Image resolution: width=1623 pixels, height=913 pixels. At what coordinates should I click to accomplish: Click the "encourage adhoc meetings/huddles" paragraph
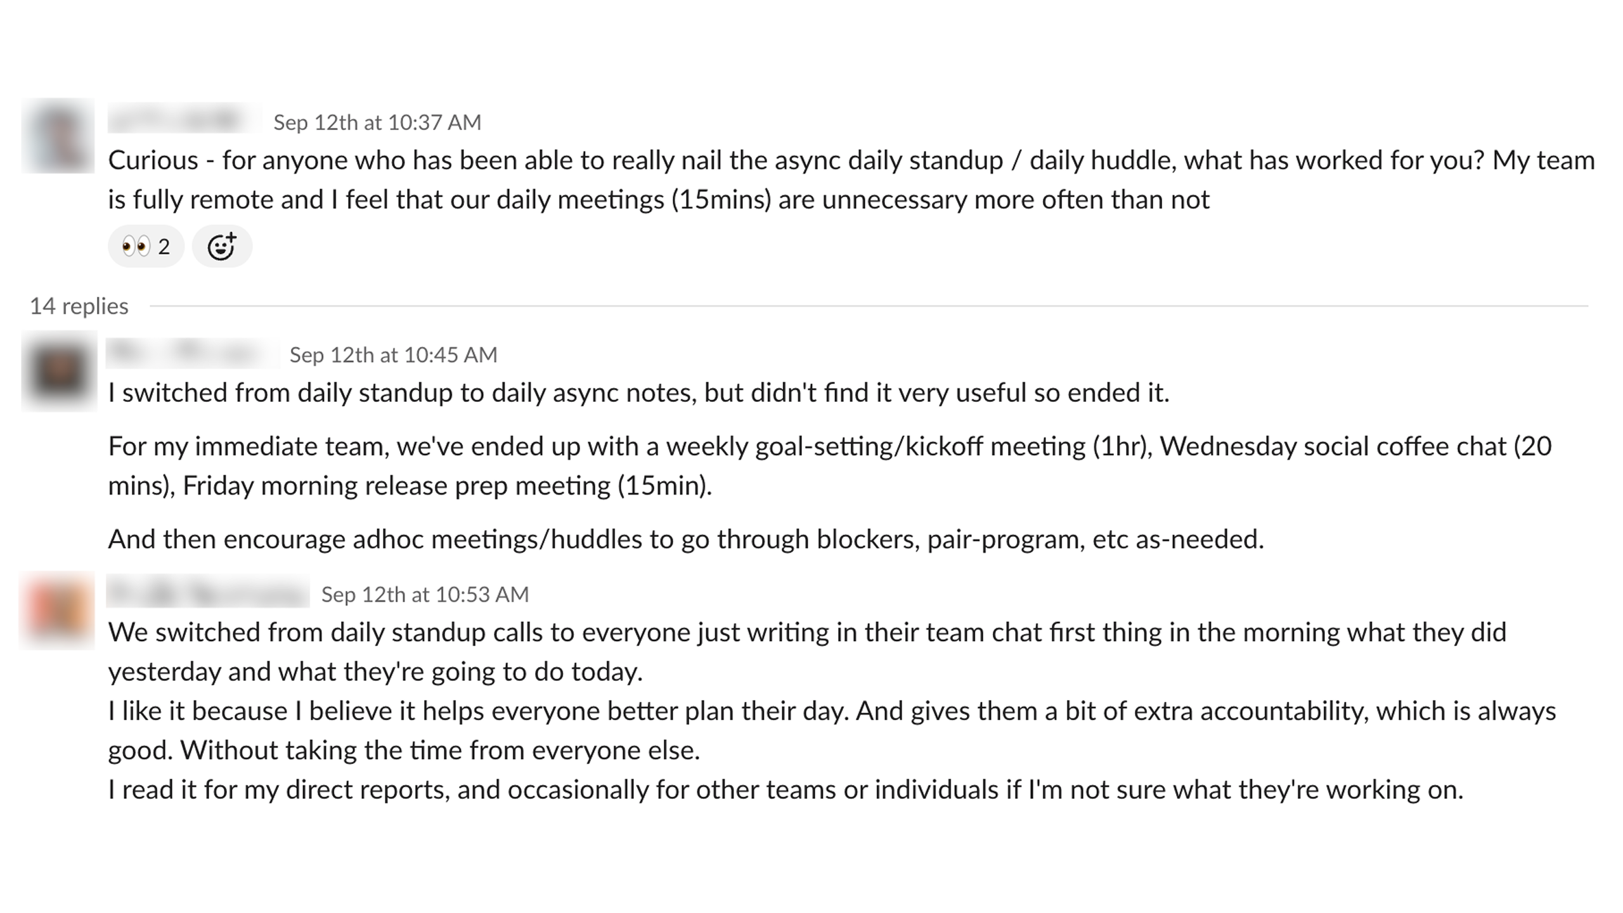(x=686, y=539)
